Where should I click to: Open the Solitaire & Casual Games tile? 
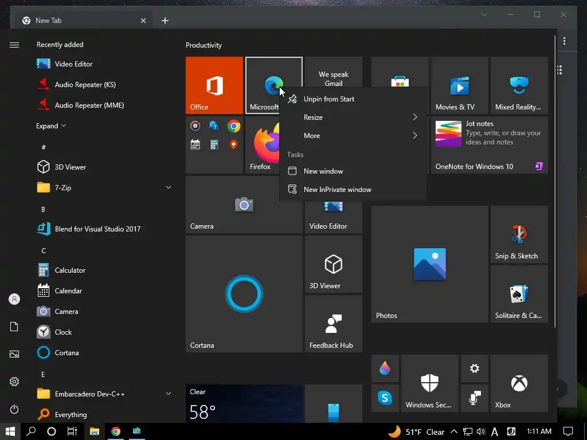tap(519, 294)
